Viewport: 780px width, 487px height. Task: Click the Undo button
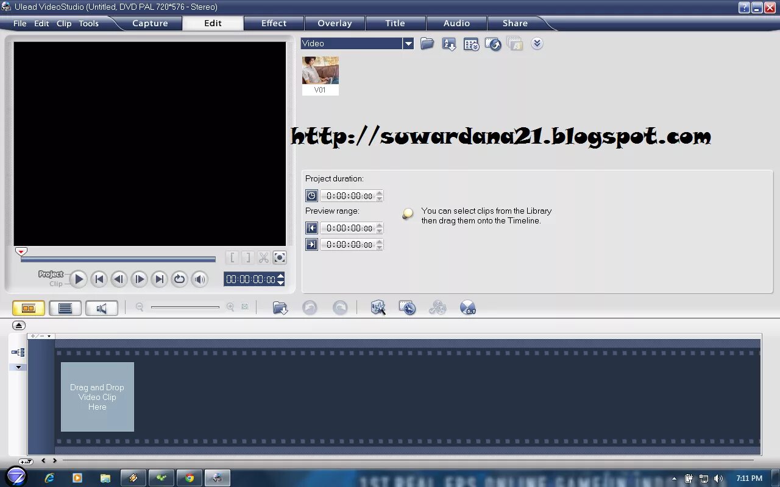310,308
